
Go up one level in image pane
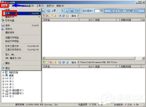(x=44, y=16)
